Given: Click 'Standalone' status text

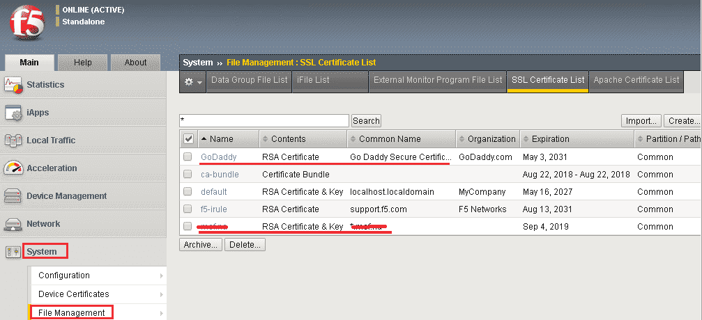Looking at the screenshot, I should (x=83, y=22).
